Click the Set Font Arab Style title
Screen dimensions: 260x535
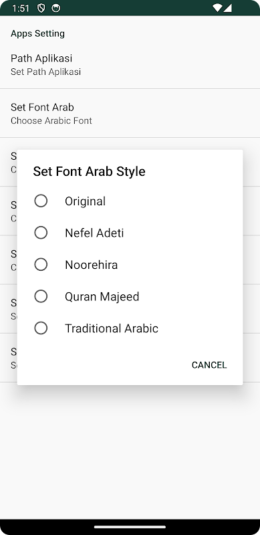[89, 171]
